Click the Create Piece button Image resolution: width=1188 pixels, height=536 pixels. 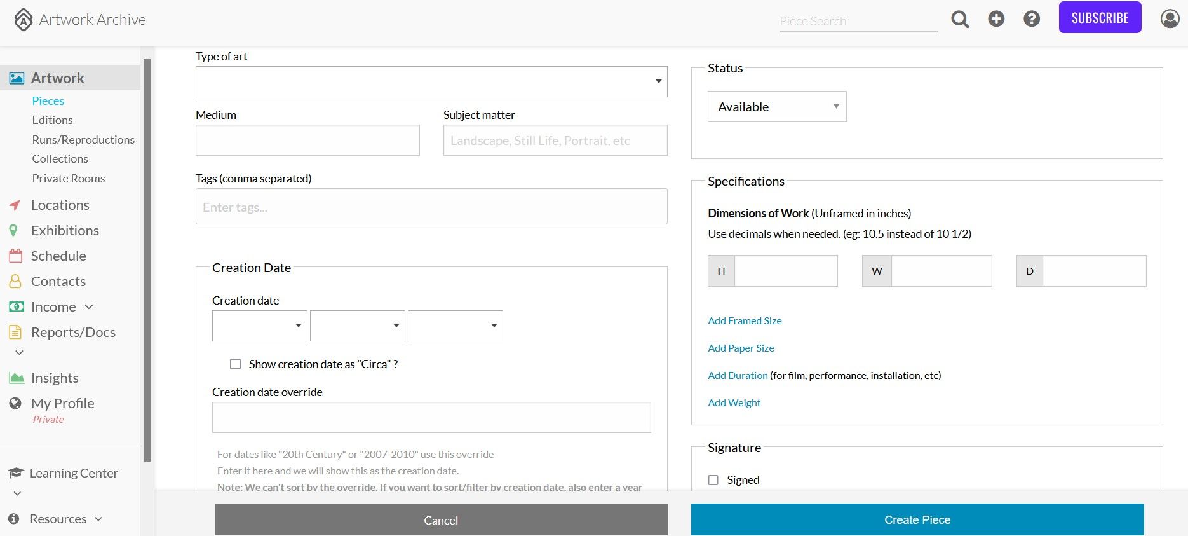(x=917, y=519)
